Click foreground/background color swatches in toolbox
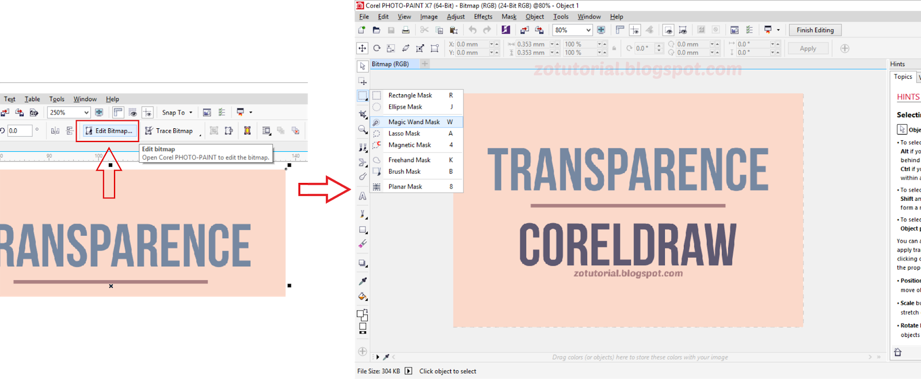 point(362,315)
